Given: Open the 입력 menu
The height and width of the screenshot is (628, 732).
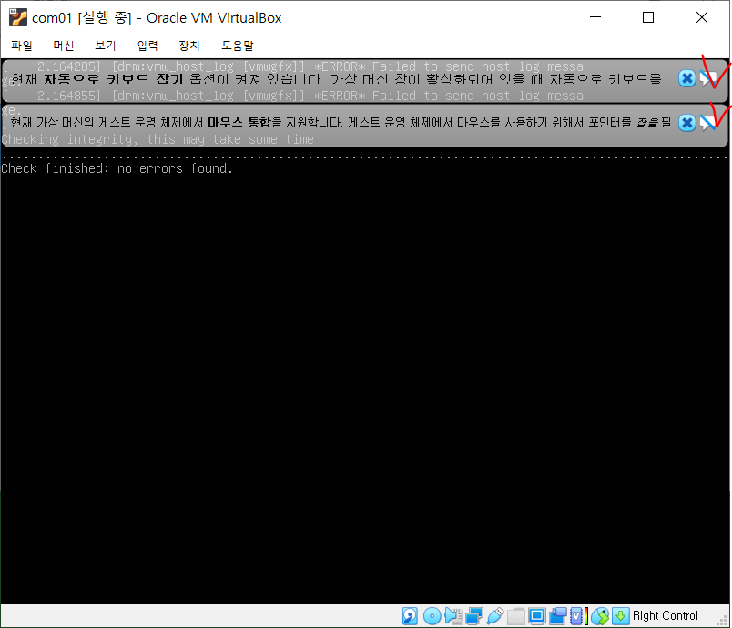Looking at the screenshot, I should point(147,46).
